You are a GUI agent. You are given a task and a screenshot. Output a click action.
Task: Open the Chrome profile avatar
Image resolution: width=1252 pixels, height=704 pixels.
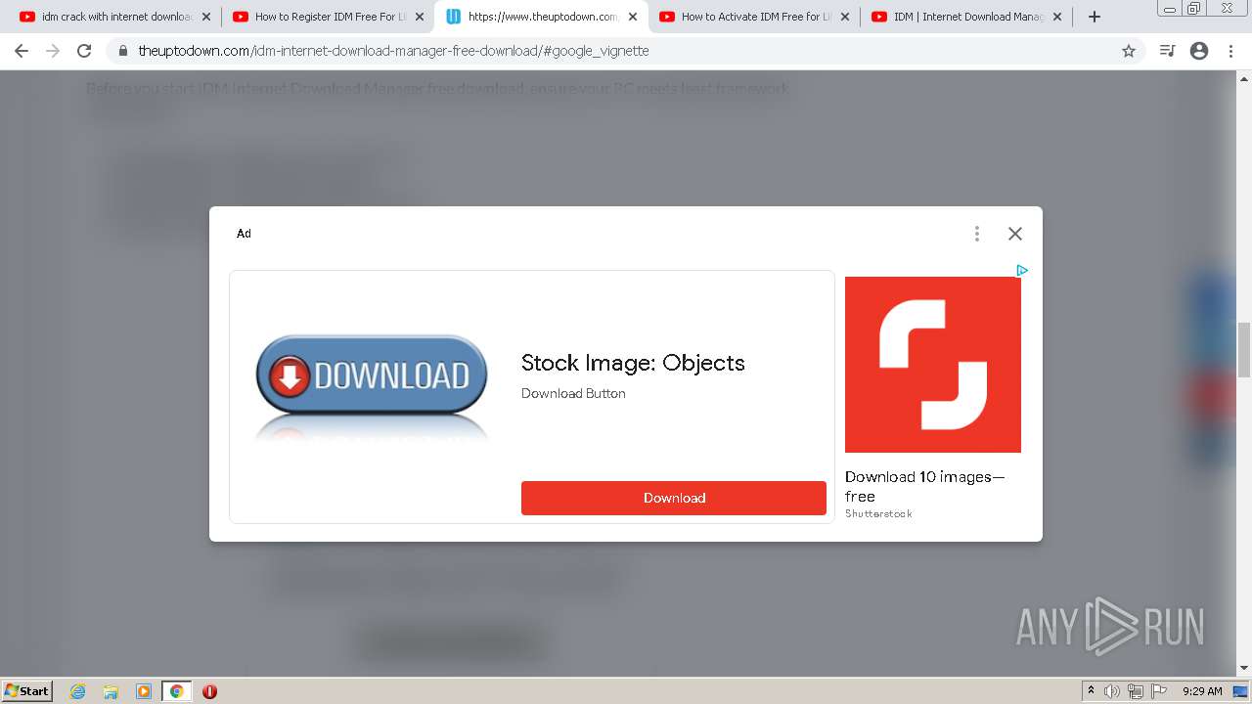pos(1199,51)
